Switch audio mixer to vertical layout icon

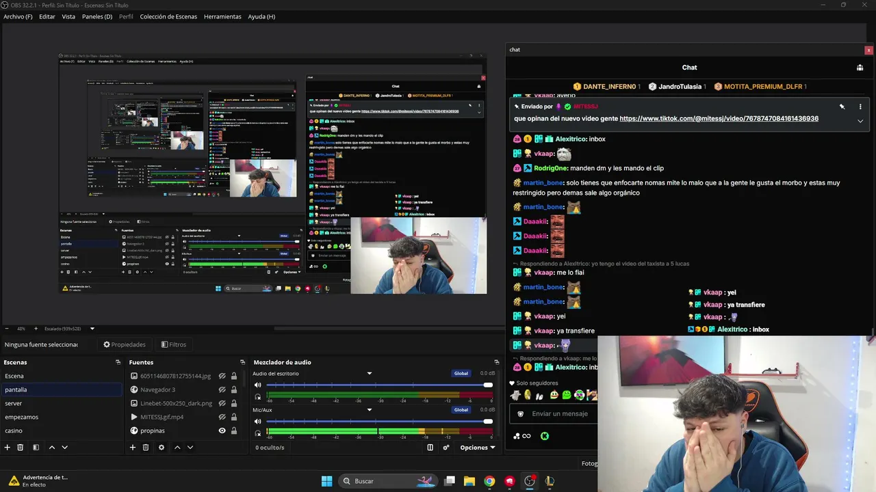tap(430, 448)
